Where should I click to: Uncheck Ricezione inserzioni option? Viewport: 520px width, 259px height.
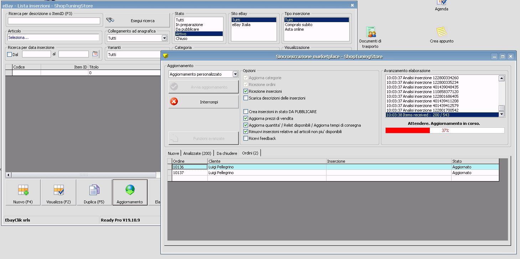[246, 91]
